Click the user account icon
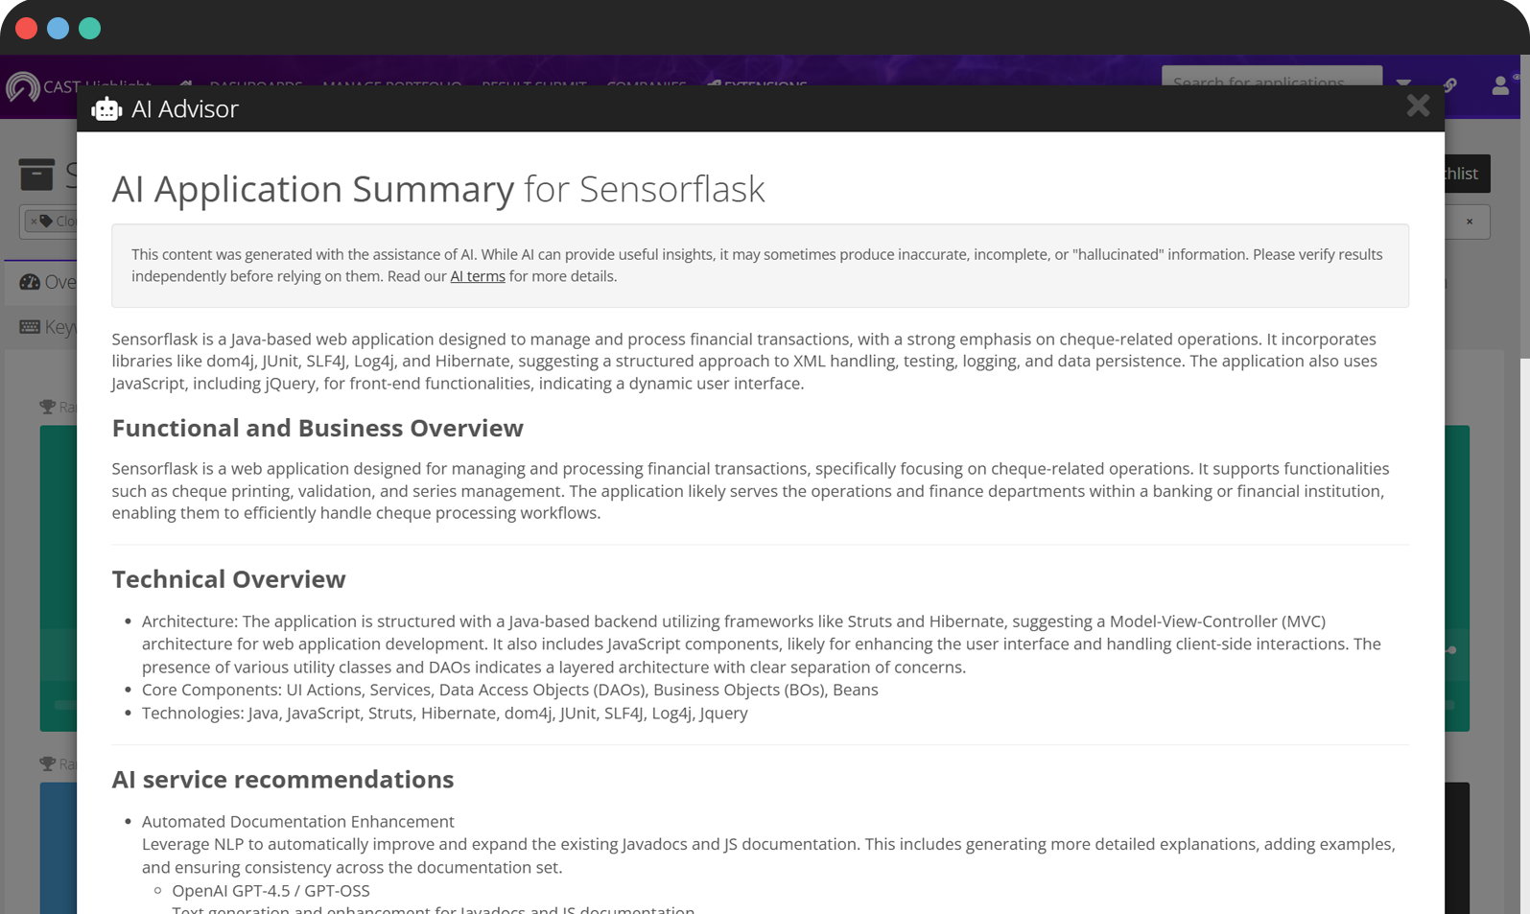The width and height of the screenshot is (1530, 914). (x=1500, y=85)
